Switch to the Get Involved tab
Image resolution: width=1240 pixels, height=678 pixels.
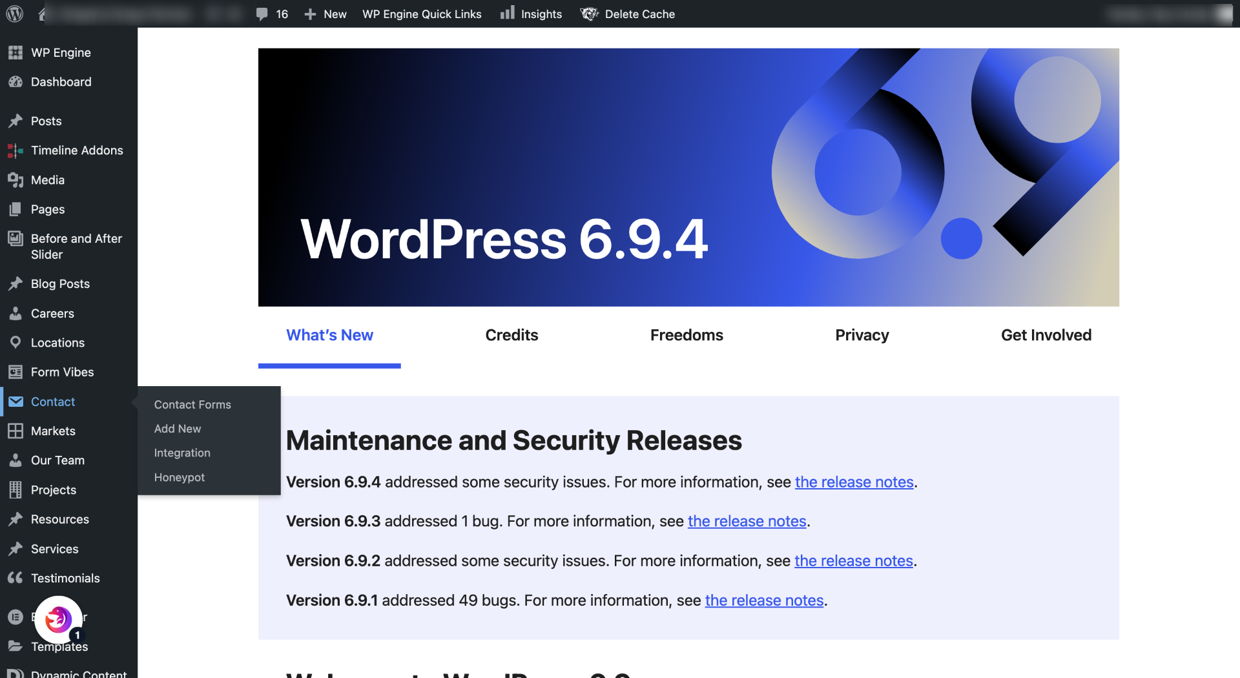(x=1046, y=335)
